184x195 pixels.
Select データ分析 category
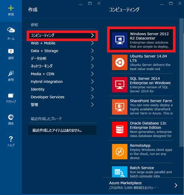click(x=39, y=58)
